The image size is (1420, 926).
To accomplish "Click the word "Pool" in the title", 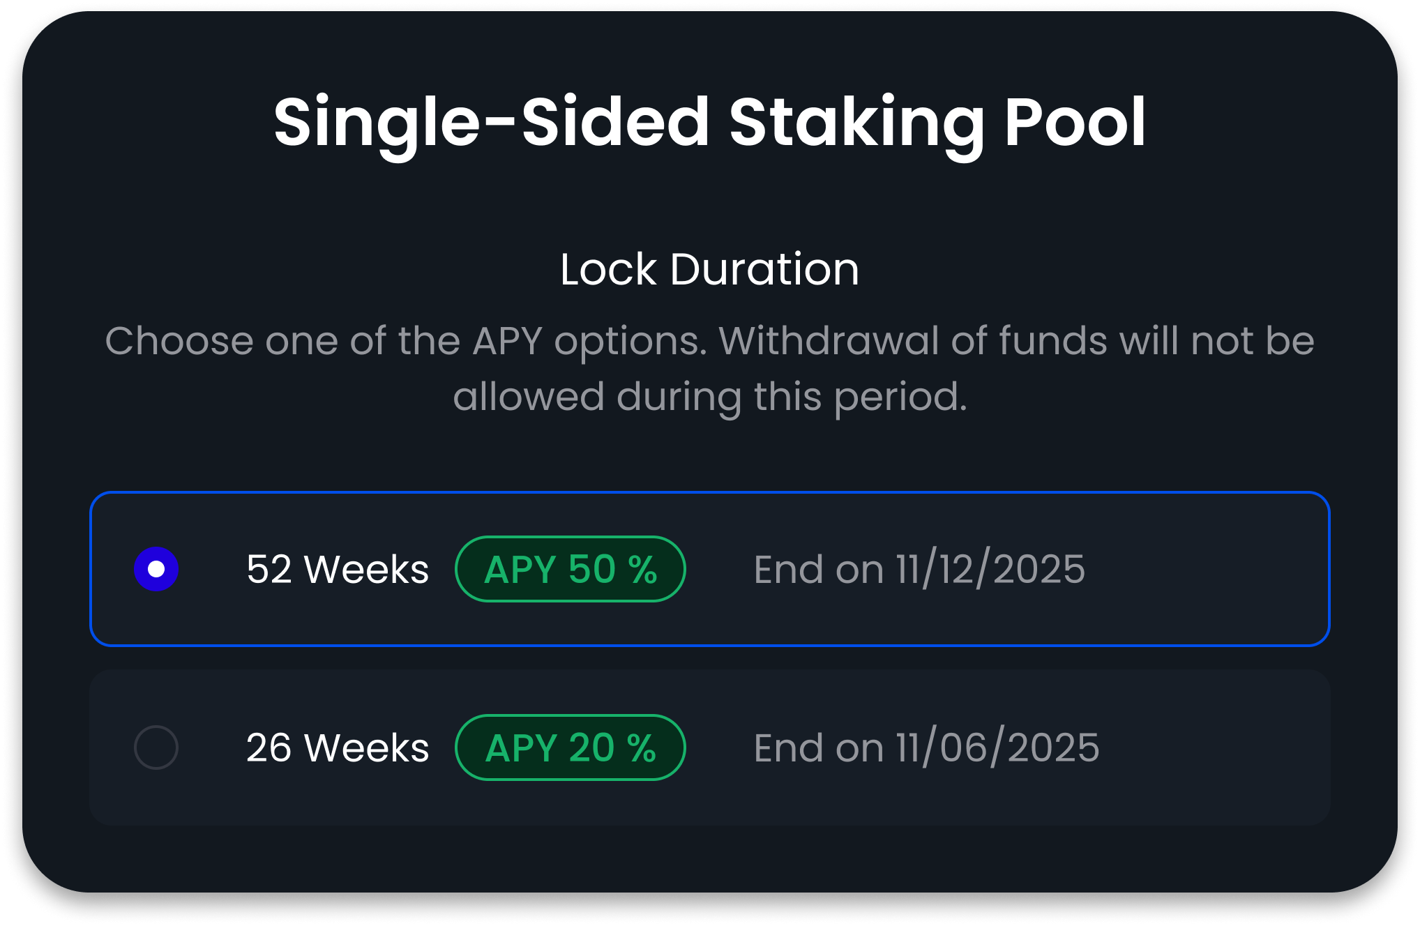I will tap(1075, 123).
